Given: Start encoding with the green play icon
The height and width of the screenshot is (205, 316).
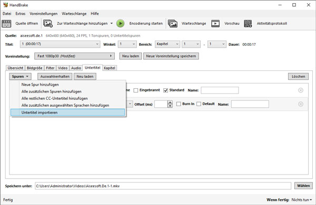Looking at the screenshot, I should 120,24.
